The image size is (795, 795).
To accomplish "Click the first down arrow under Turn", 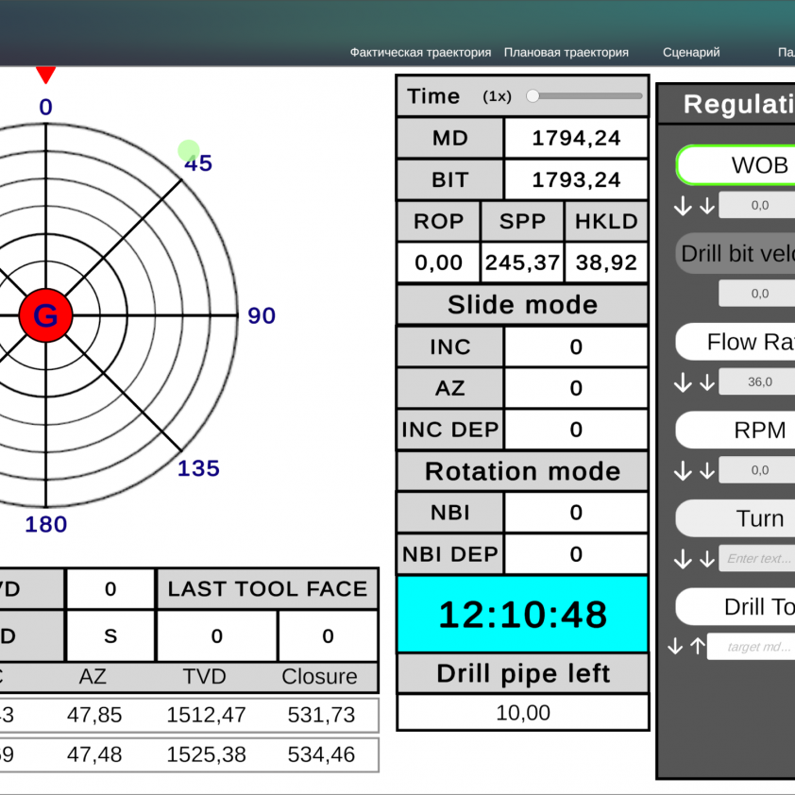I will (684, 559).
